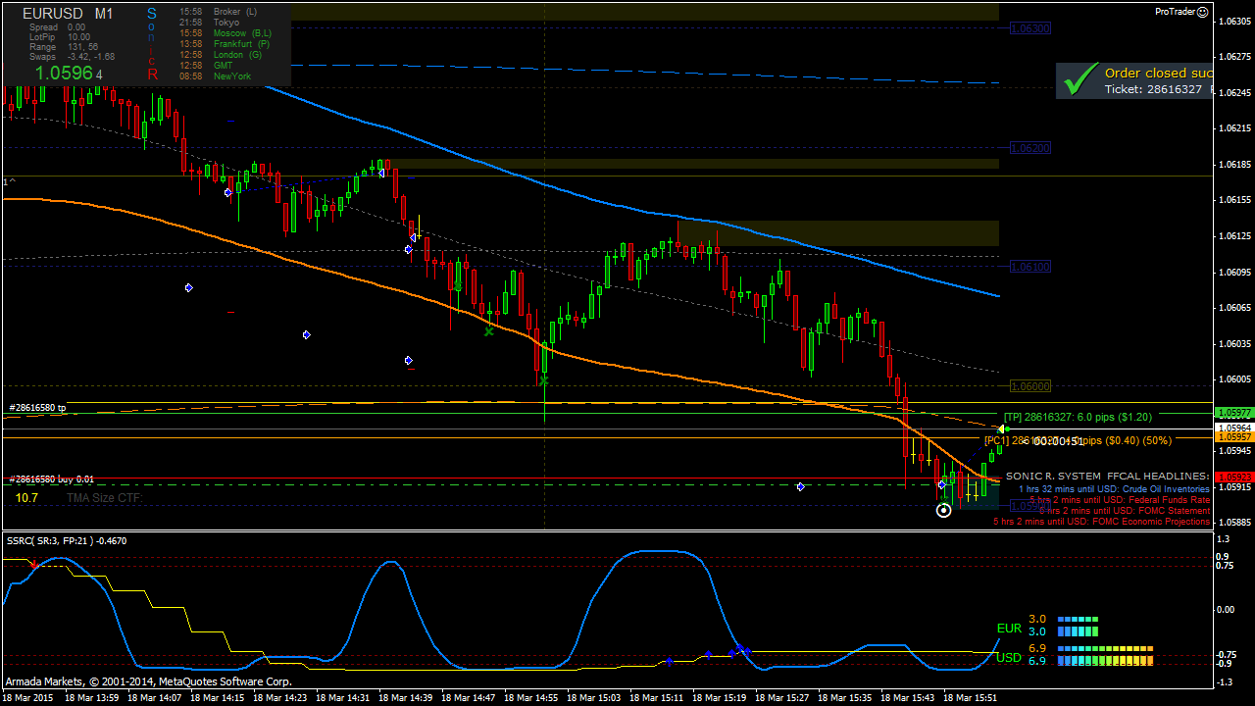Image resolution: width=1255 pixels, height=706 pixels.
Task: Click the FOMC Economic Projections news line
Action: click(x=1102, y=521)
